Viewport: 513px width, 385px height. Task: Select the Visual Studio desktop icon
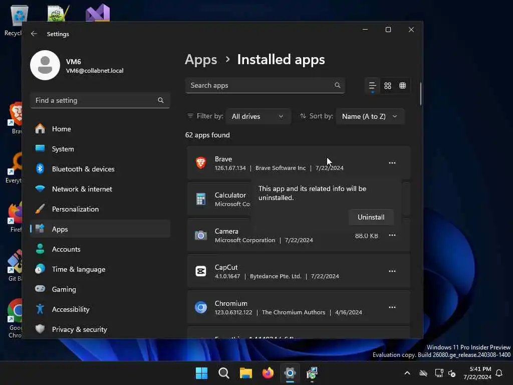[x=98, y=13]
